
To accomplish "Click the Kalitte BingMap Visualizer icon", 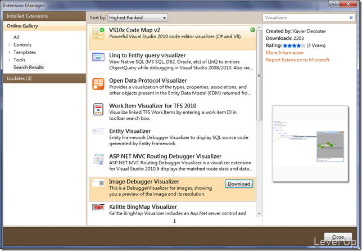I will point(98,207).
